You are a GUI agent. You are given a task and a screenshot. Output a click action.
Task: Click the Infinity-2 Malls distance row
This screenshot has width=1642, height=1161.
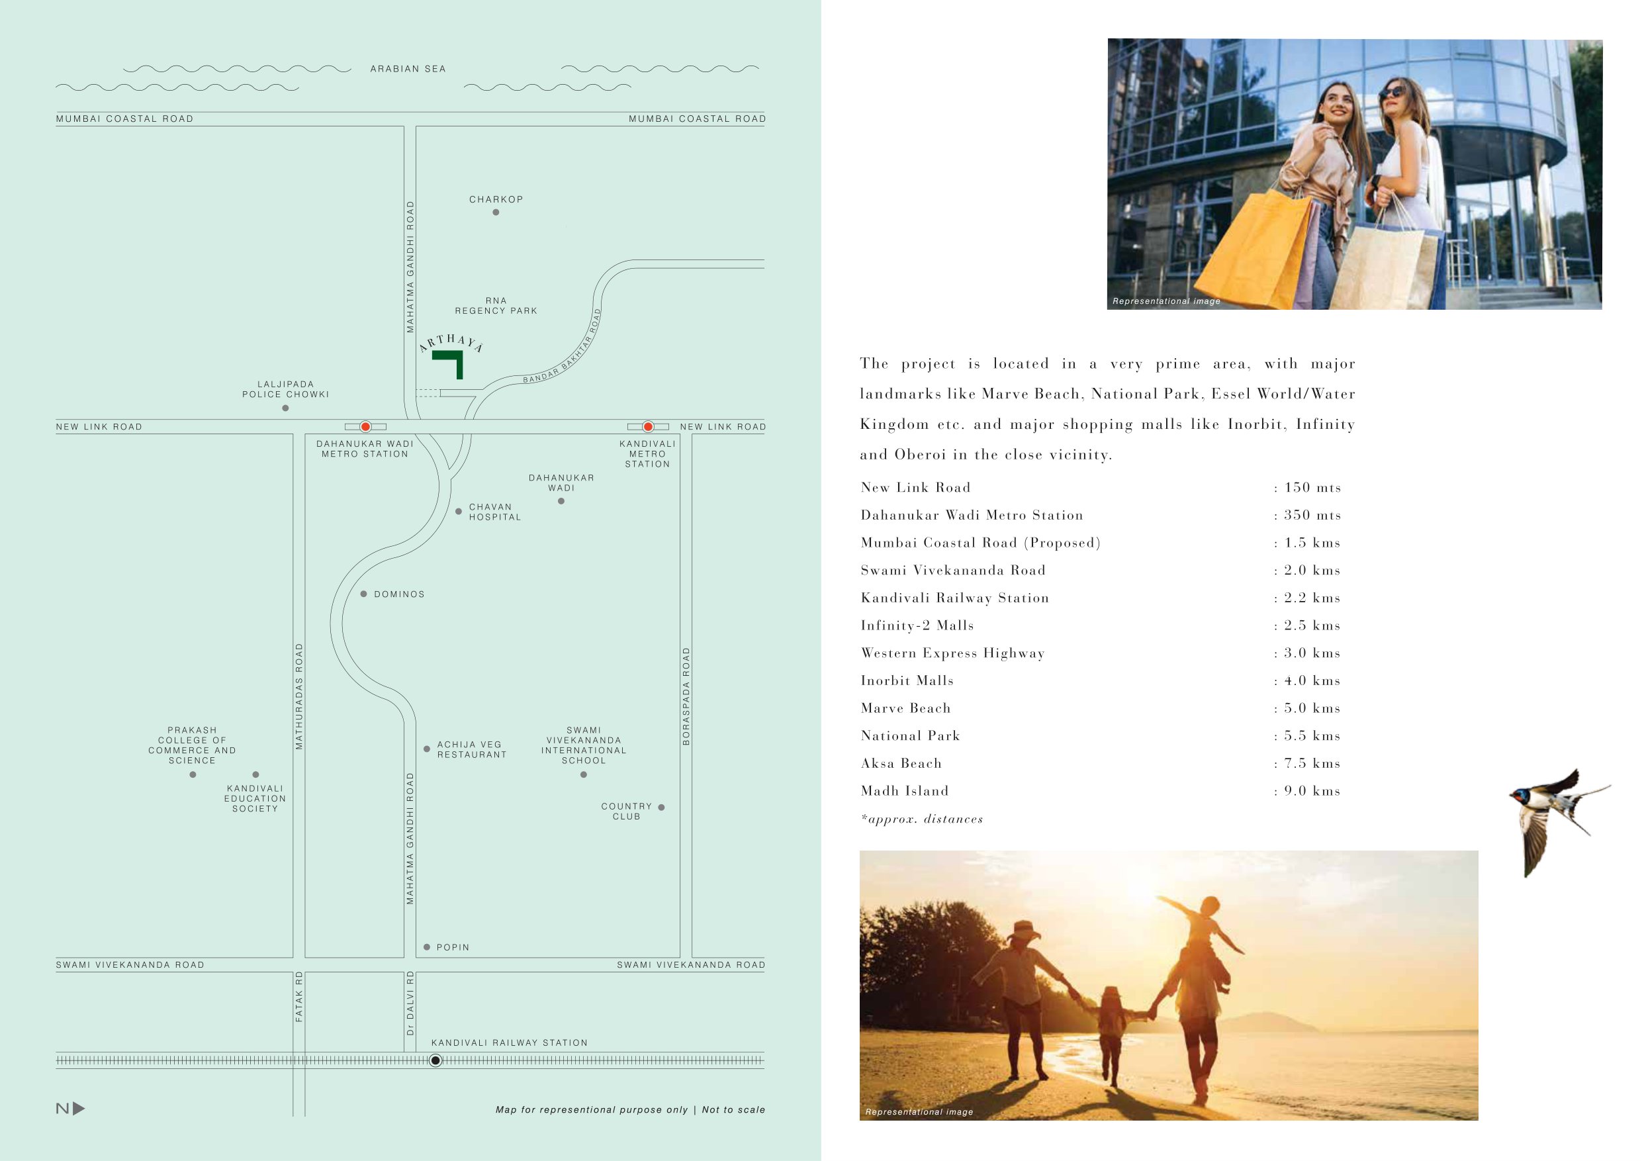tap(1101, 626)
